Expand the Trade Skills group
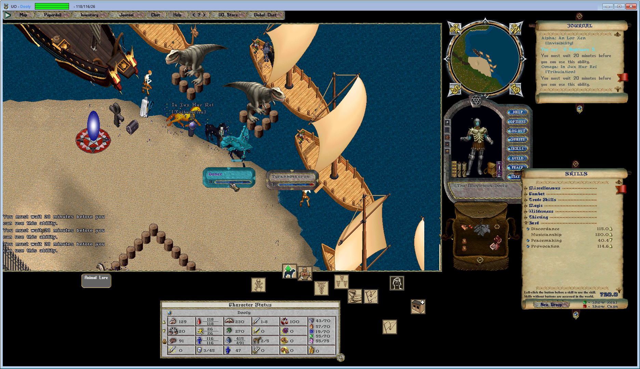Screen dimensions: 640x369 click(526, 200)
